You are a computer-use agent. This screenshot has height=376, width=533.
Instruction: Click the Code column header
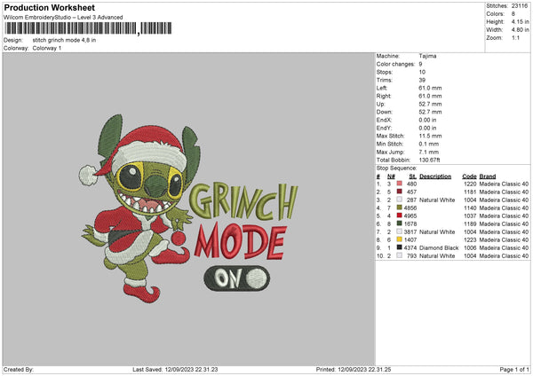[x=469, y=176]
